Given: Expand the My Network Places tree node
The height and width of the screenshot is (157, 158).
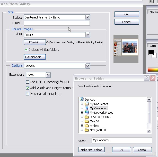Looking at the screenshot, I should coord(82,113).
